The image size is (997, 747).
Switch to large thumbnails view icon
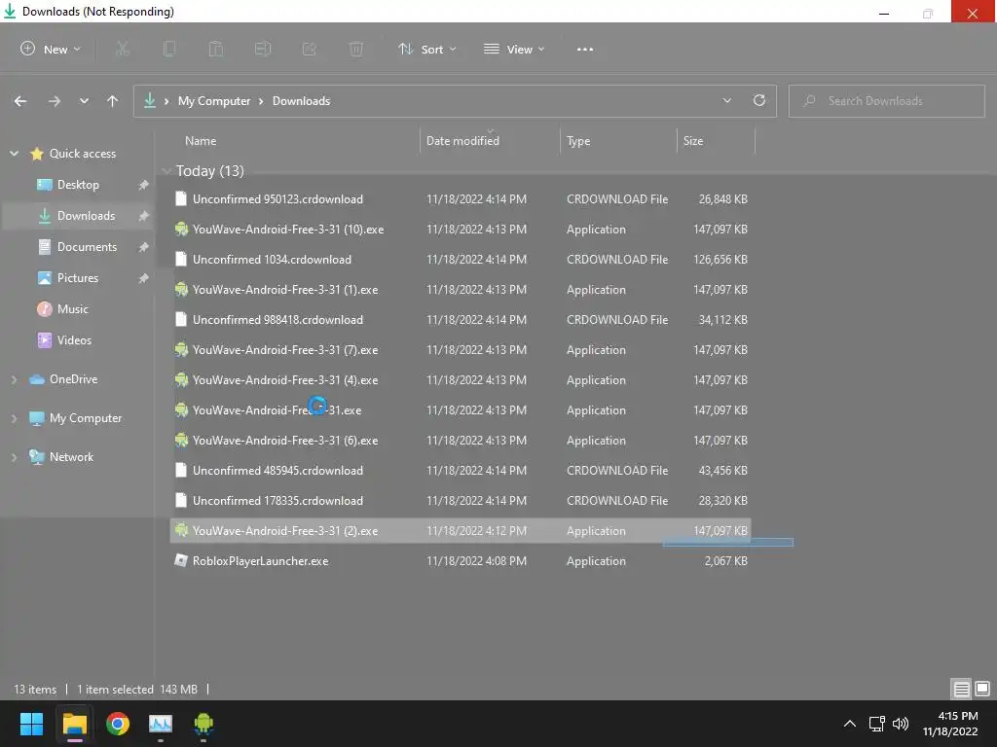pos(982,689)
